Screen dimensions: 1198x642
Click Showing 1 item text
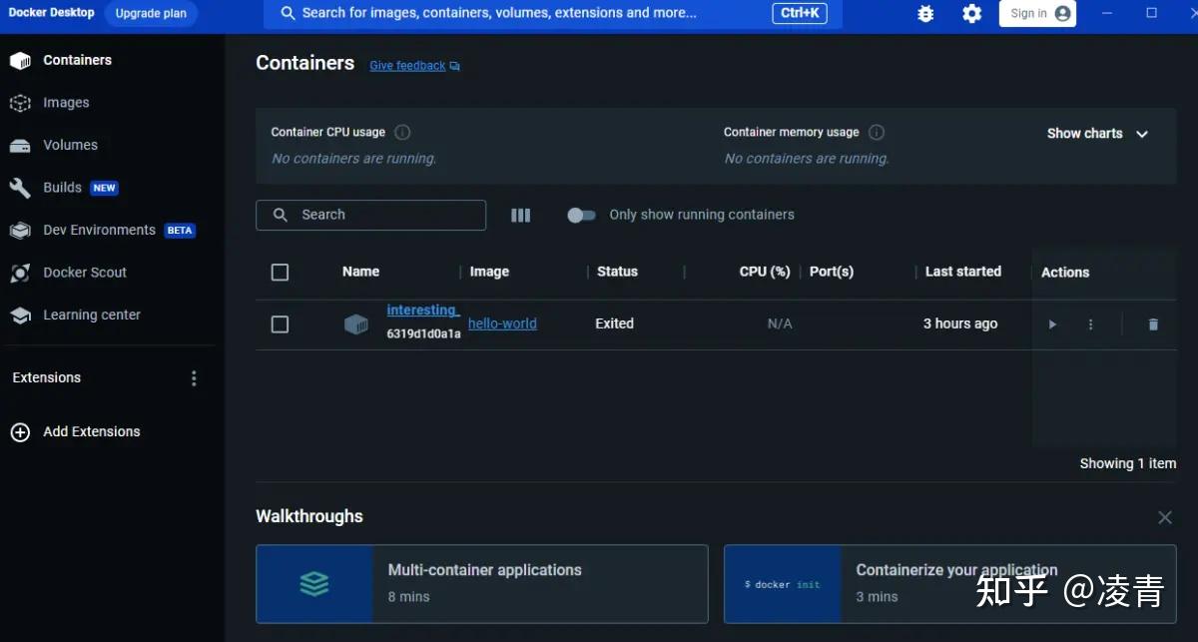[1128, 463]
